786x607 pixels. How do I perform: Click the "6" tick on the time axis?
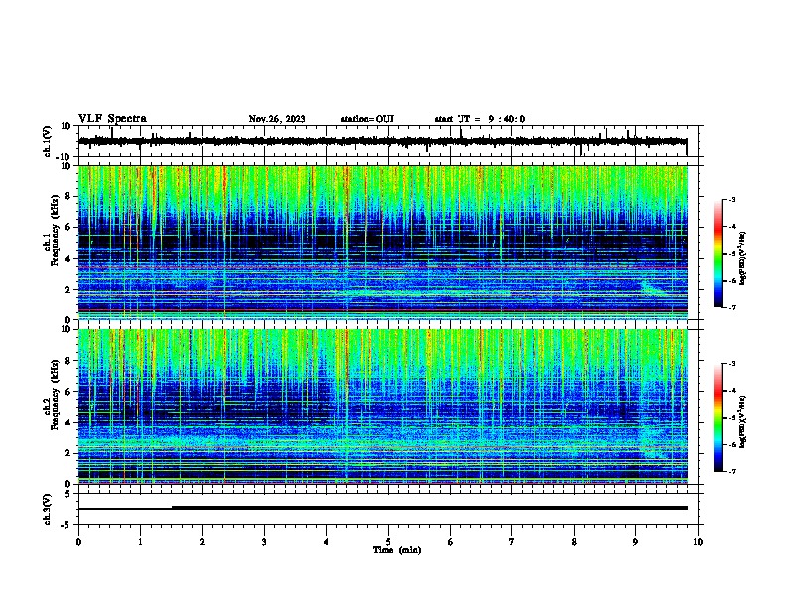pos(451,542)
